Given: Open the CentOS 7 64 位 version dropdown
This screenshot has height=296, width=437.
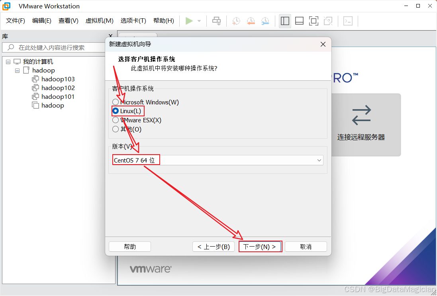Looking at the screenshot, I should point(218,160).
